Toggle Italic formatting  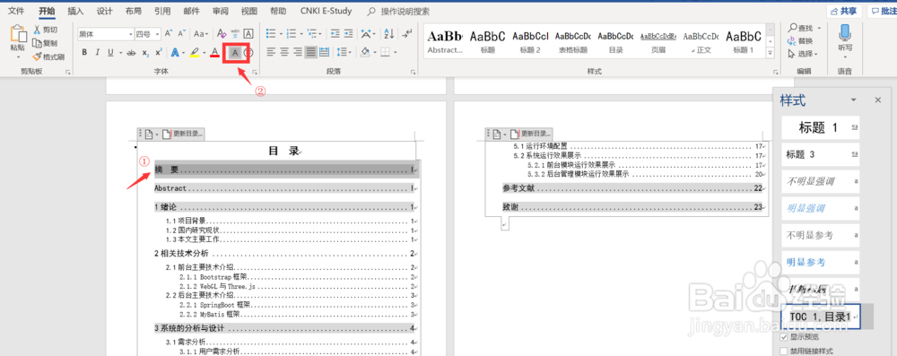click(x=97, y=53)
